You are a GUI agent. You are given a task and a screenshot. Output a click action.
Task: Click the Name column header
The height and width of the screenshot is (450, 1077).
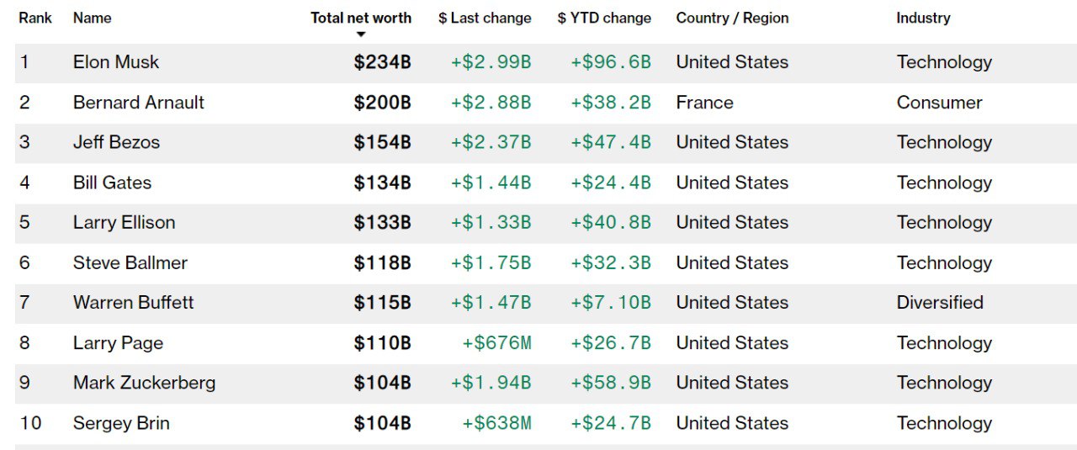pos(92,18)
